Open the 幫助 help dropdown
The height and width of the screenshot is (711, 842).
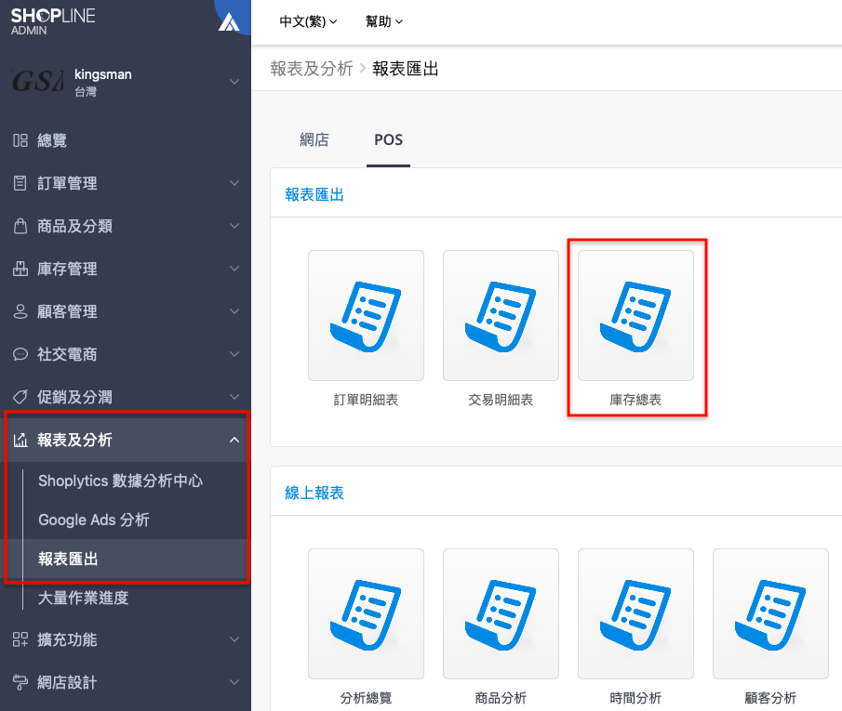tap(383, 21)
